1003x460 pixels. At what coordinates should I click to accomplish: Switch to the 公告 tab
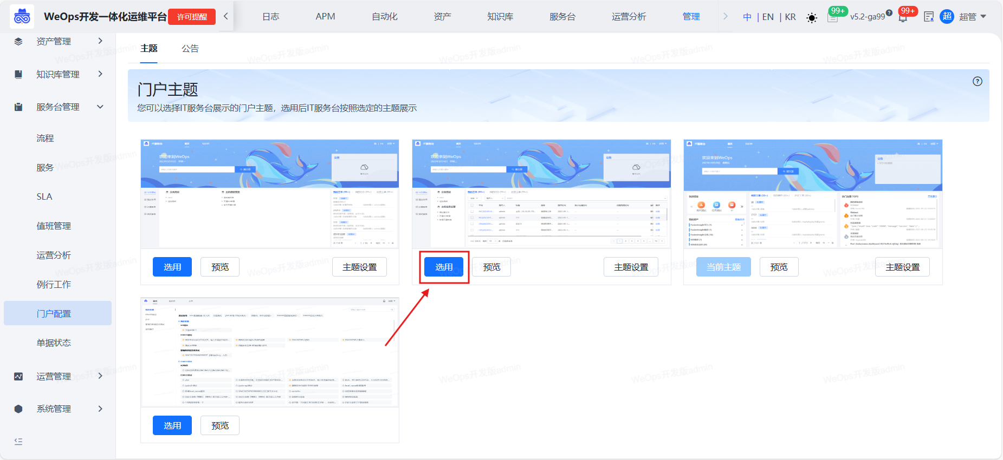click(x=190, y=49)
